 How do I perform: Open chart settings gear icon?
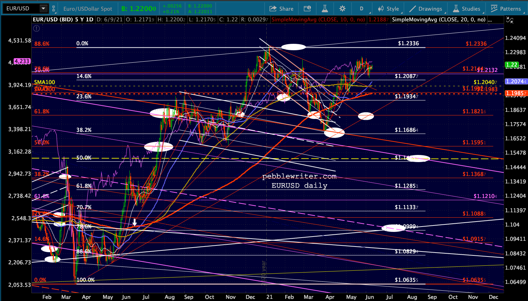click(342, 9)
